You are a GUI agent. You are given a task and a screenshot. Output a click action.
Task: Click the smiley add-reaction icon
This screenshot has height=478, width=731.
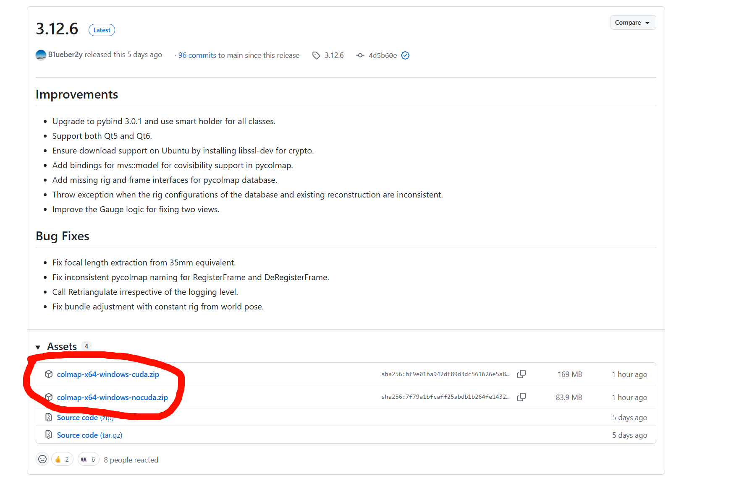(42, 459)
